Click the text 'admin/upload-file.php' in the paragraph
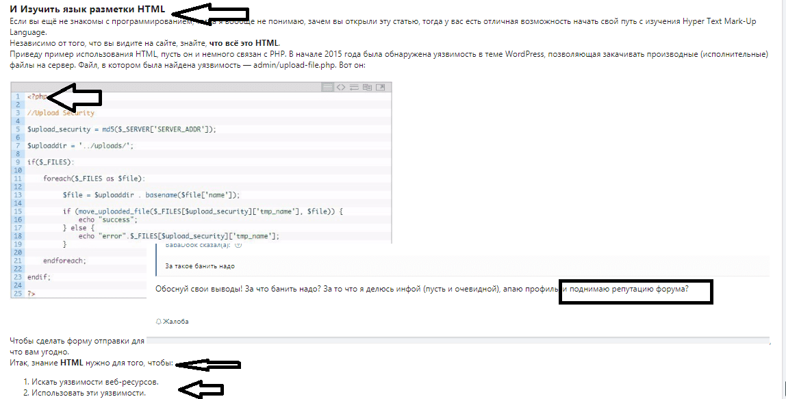Screen dimensions: 786x399 tap(294, 65)
